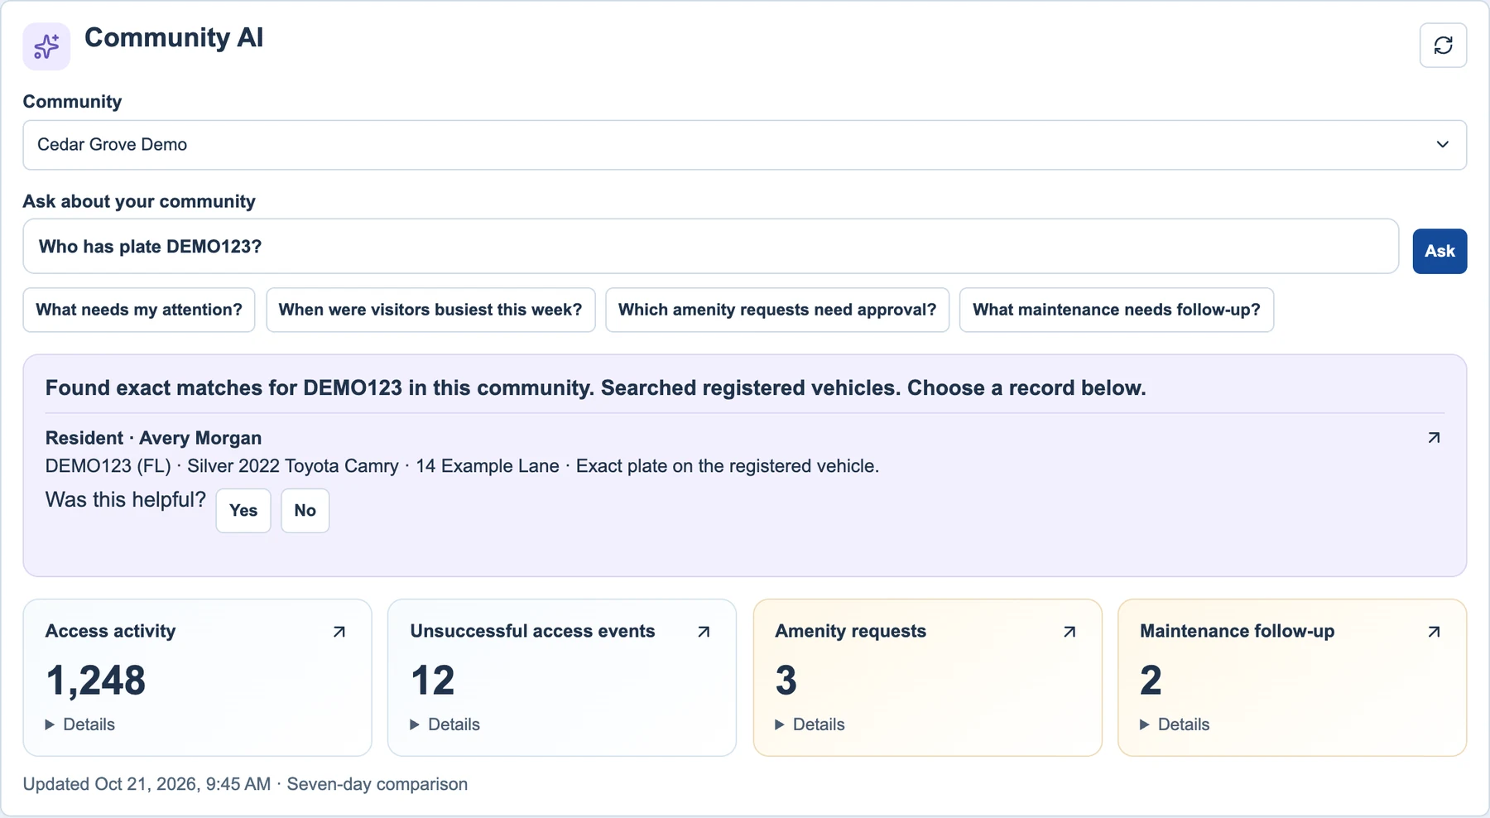Click the 1,248 access activity value

coord(96,681)
